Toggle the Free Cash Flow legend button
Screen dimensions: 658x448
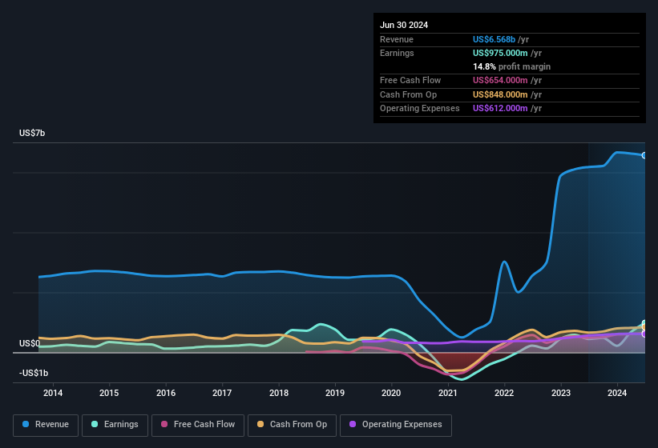pyautogui.click(x=198, y=425)
